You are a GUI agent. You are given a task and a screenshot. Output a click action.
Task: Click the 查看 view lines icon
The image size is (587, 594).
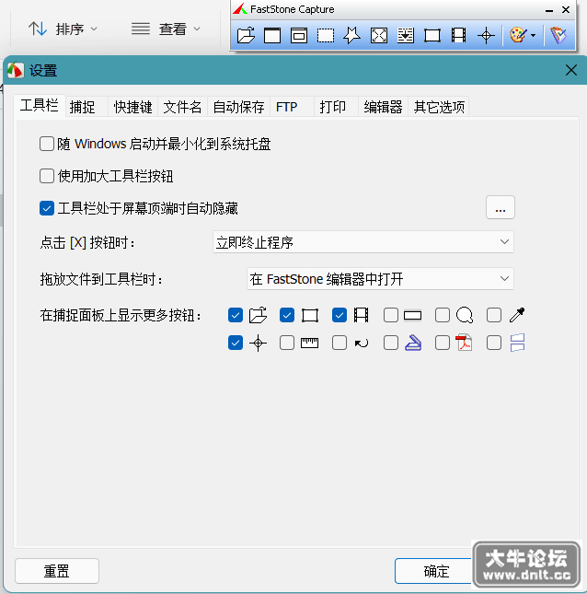tap(141, 29)
